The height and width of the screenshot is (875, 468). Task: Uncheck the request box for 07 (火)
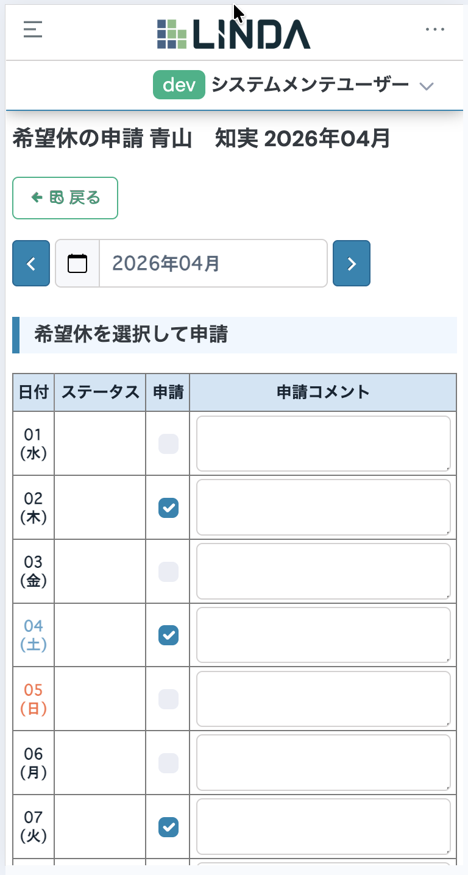[168, 827]
